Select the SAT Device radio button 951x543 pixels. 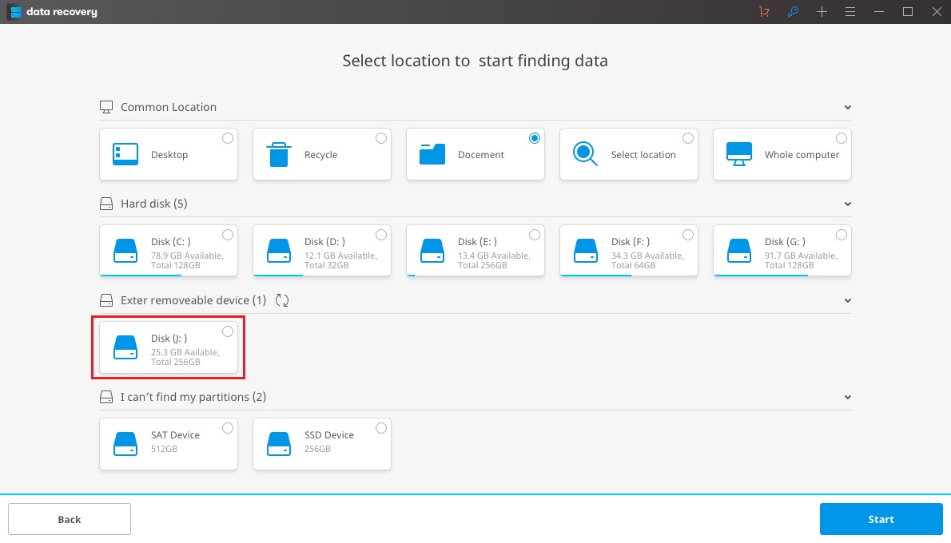(x=228, y=428)
